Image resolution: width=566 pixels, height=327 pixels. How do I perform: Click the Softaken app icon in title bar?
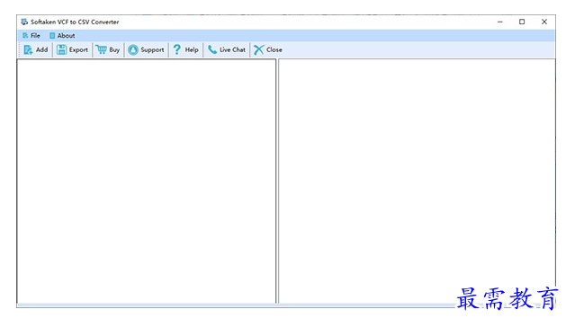pos(24,22)
